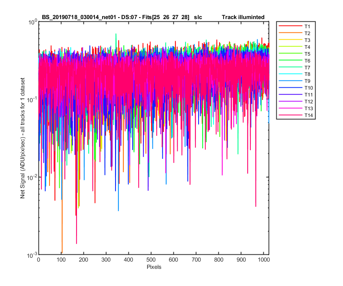Click the T10 legend label

coord(308,88)
